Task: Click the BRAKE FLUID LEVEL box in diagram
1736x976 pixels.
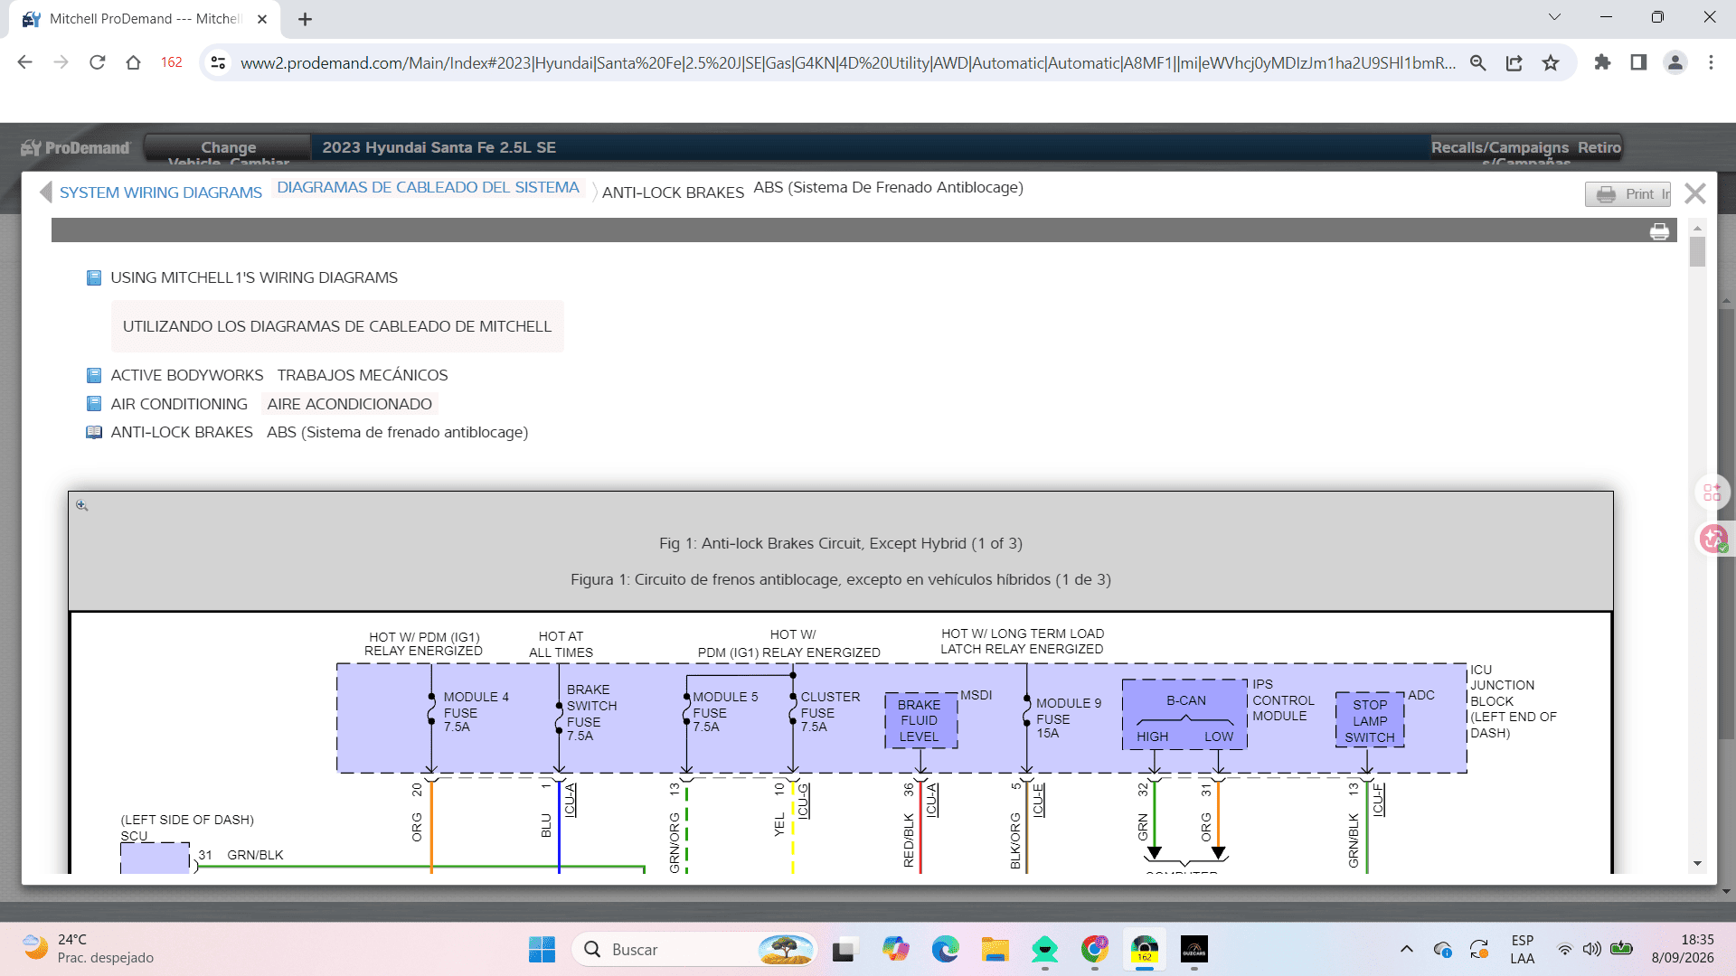Action: [x=920, y=721]
